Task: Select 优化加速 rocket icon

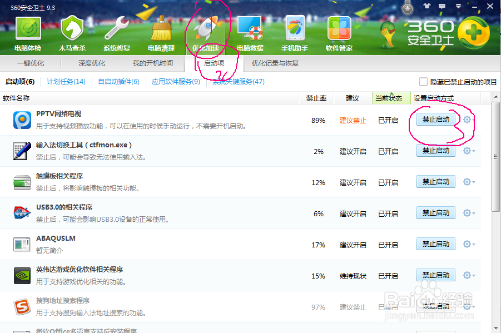Action: point(206,34)
